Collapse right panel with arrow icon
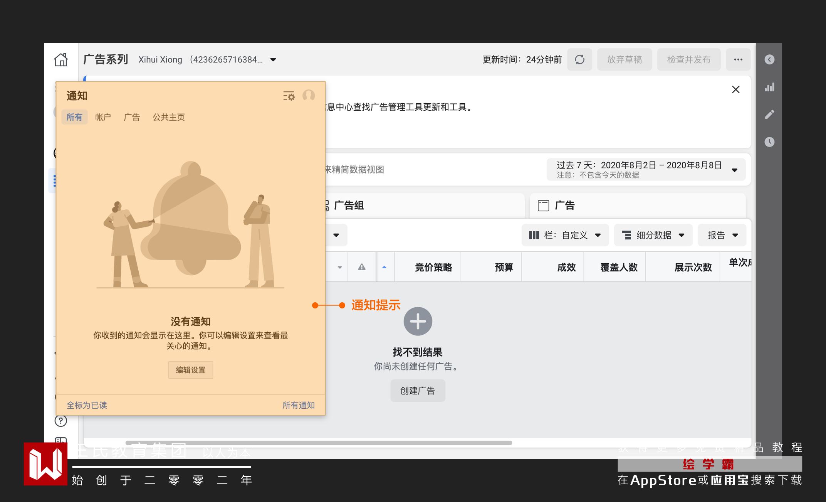Image resolution: width=826 pixels, height=502 pixels. [x=769, y=59]
